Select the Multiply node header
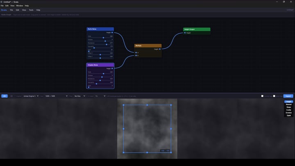This screenshot has height=166, width=295. (148, 45)
